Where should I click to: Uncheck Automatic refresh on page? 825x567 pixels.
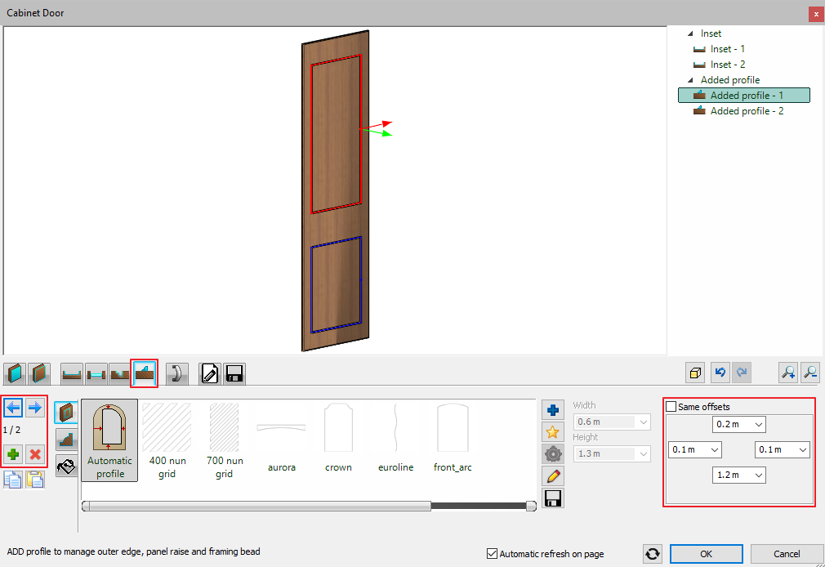[x=492, y=554]
